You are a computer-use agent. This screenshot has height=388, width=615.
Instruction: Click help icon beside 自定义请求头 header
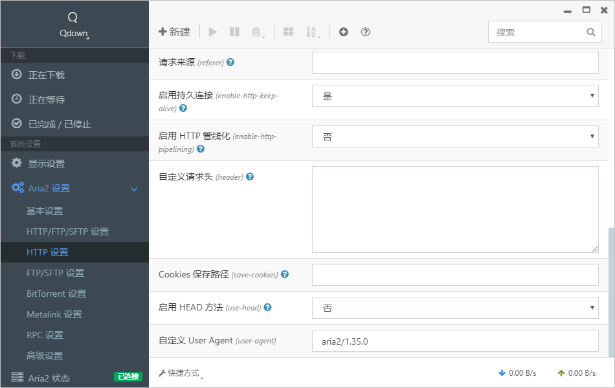point(250,177)
